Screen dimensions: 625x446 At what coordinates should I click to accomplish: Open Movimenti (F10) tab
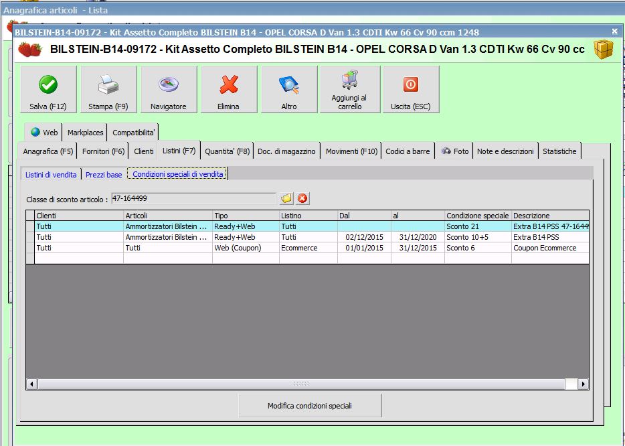tap(351, 151)
